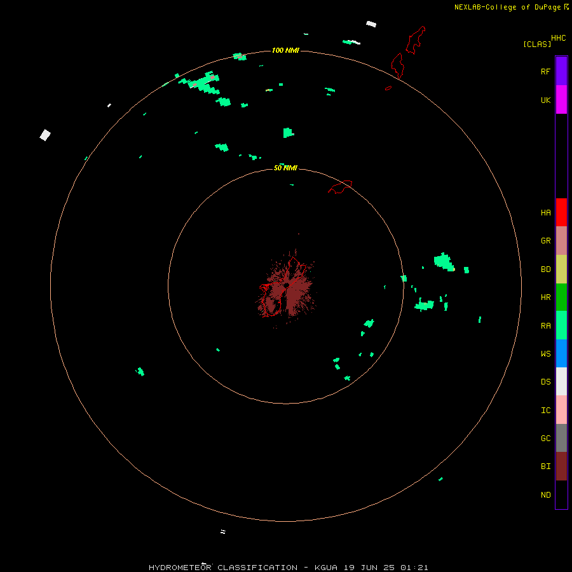
Task: Click the UK legend label
Action: 545,100
